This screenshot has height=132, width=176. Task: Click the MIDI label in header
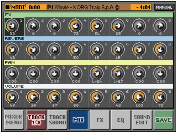18,7
